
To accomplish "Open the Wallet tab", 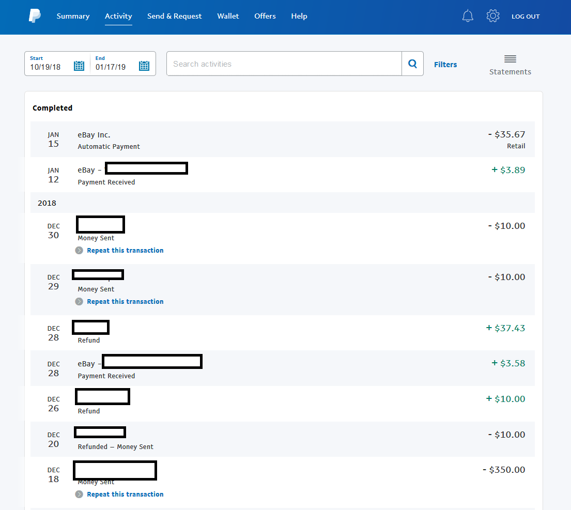I will (228, 16).
